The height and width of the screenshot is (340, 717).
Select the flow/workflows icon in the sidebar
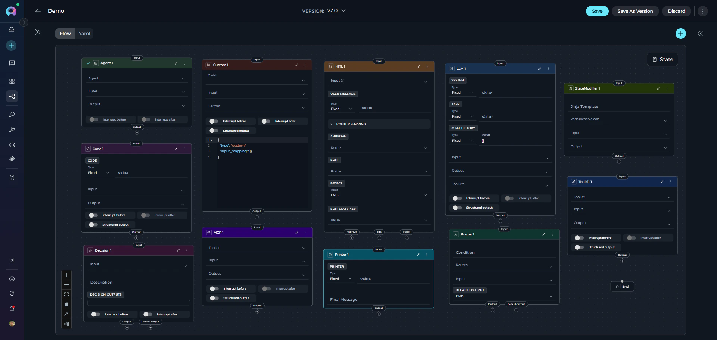click(12, 96)
